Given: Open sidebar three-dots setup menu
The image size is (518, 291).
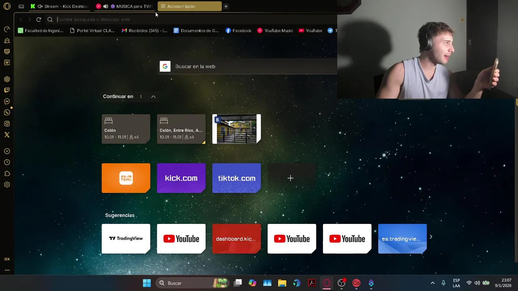Looking at the screenshot, I should pyautogui.click(x=7, y=270).
